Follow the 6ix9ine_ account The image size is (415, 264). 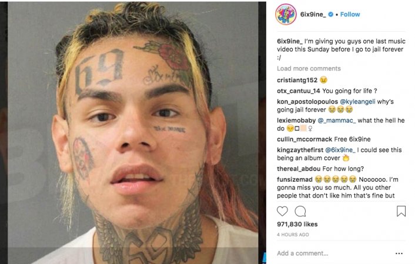(350, 14)
